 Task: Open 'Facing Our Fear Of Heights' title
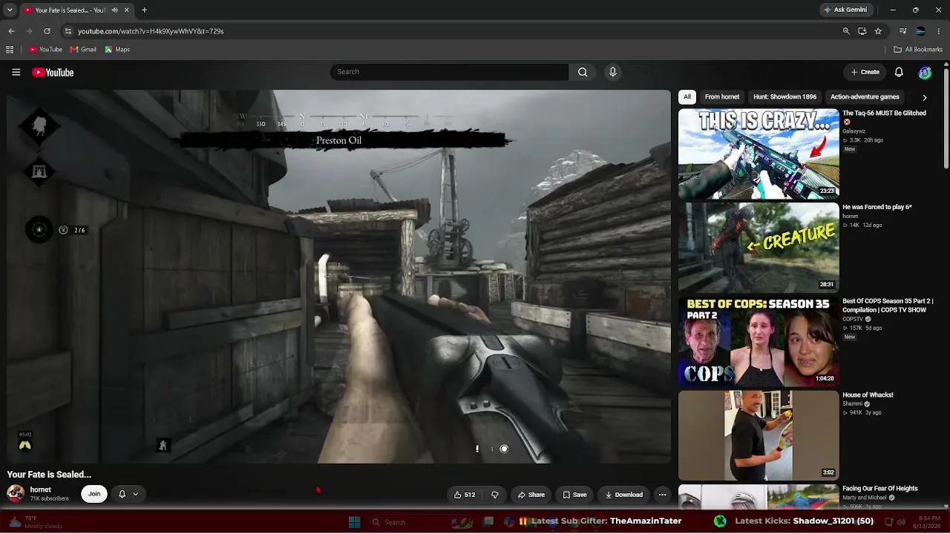tap(879, 489)
